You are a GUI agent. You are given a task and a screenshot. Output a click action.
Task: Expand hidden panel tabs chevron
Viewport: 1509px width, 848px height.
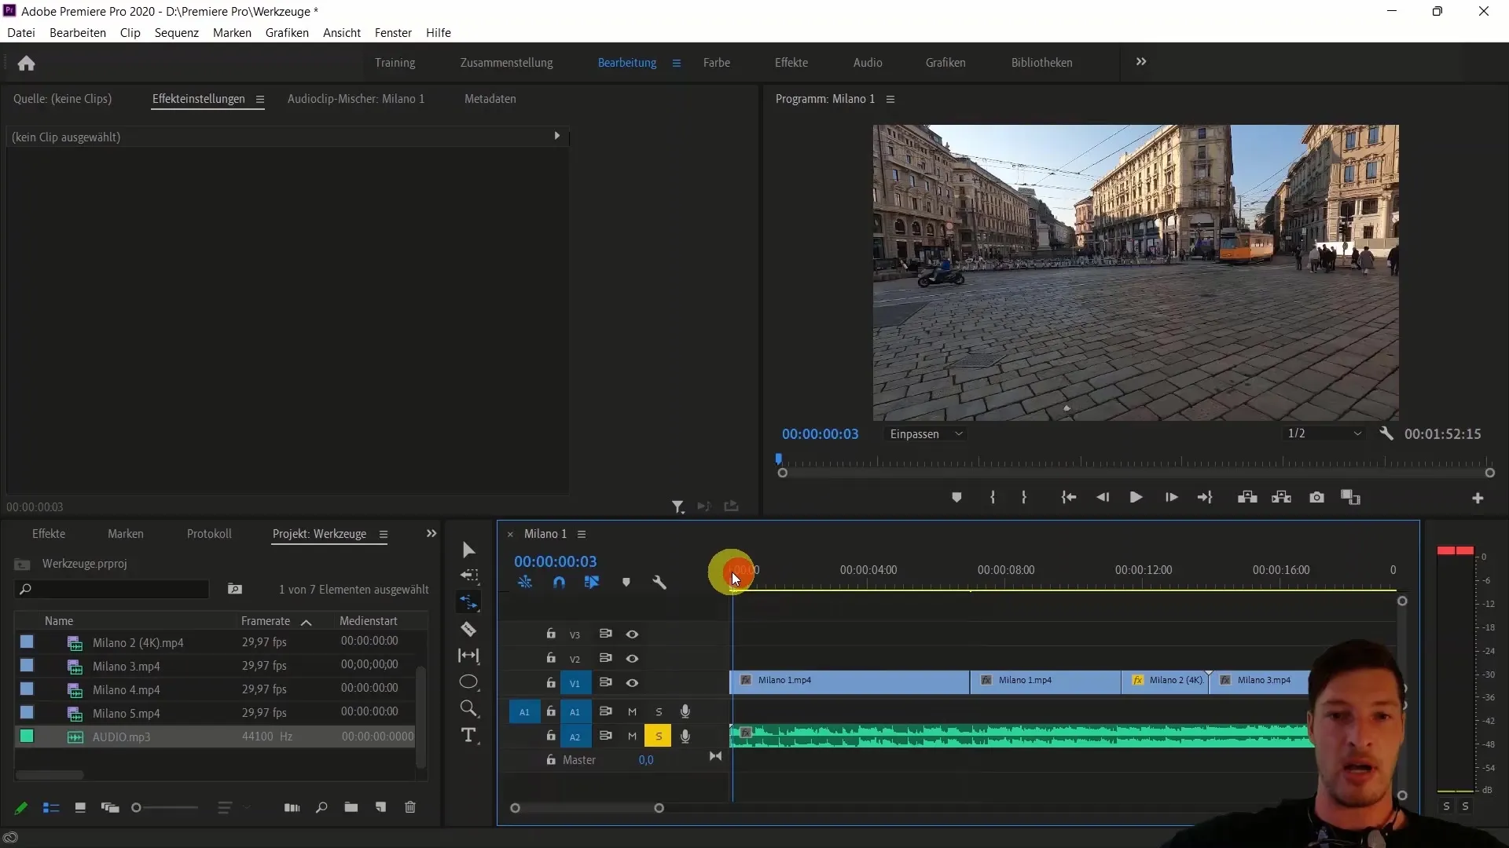tap(431, 533)
